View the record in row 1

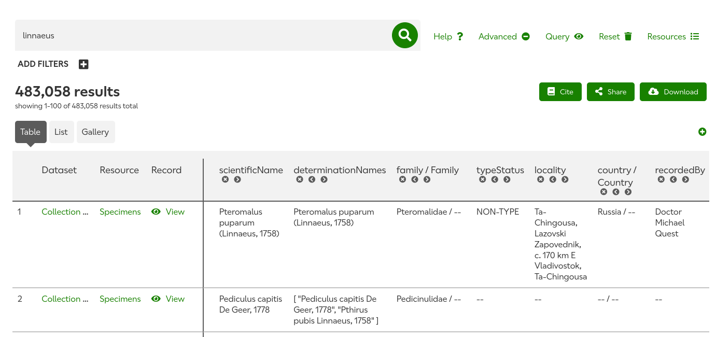click(x=168, y=212)
